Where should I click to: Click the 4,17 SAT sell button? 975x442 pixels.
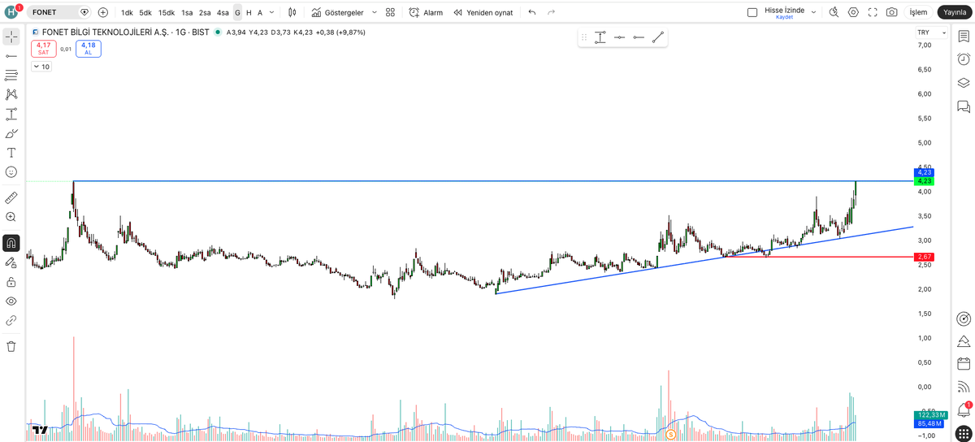coord(44,49)
